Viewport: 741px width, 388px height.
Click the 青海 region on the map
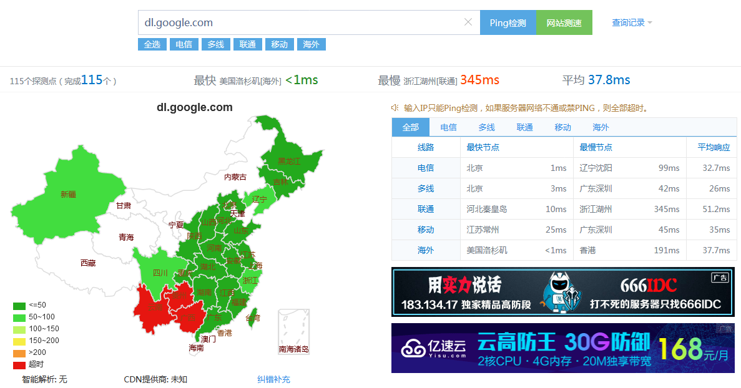[126, 238]
